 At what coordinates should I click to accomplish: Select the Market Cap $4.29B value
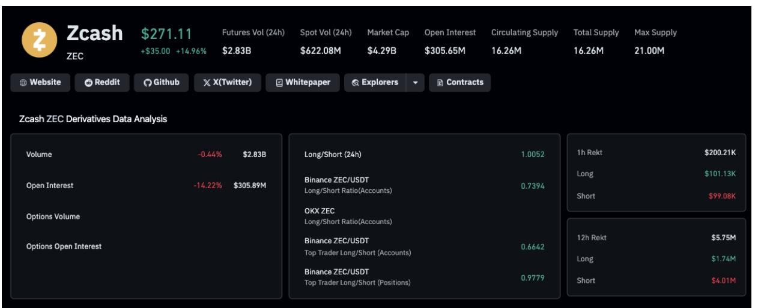click(381, 51)
